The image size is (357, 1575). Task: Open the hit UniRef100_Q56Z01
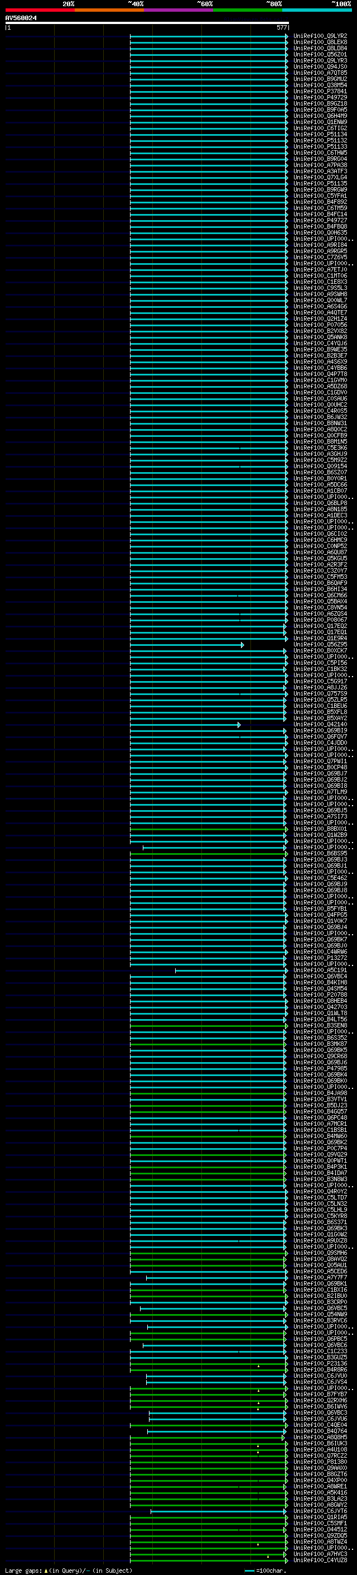click(x=320, y=54)
